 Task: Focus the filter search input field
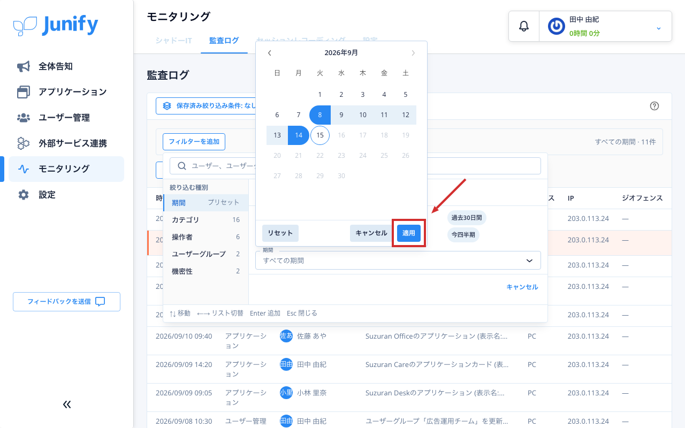pyautogui.click(x=355, y=166)
